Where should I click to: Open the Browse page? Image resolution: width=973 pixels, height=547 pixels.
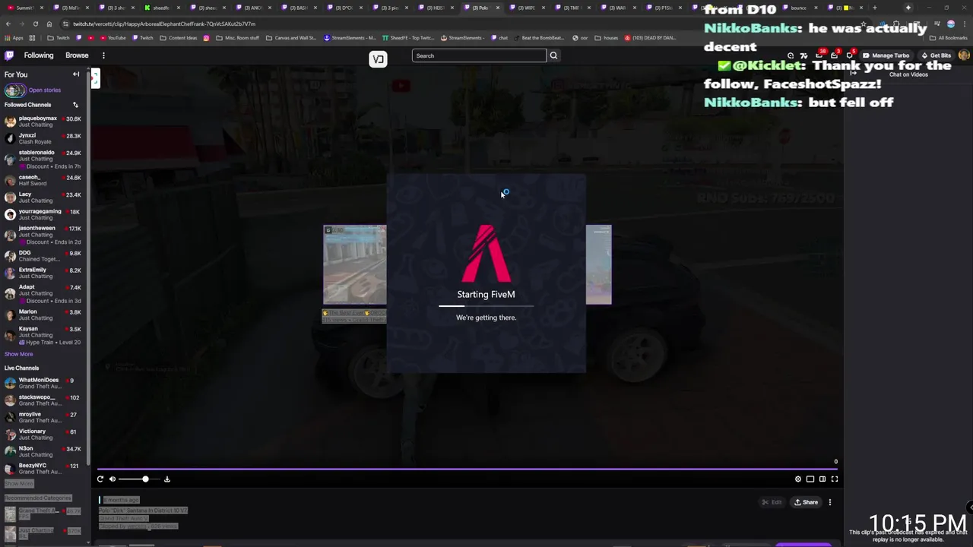click(x=77, y=55)
